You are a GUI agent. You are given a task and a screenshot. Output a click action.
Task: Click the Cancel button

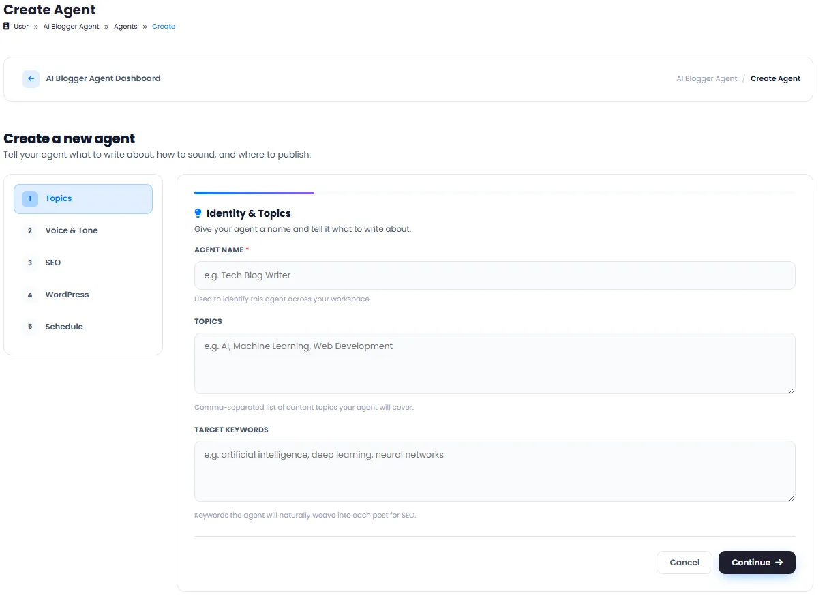684,563
